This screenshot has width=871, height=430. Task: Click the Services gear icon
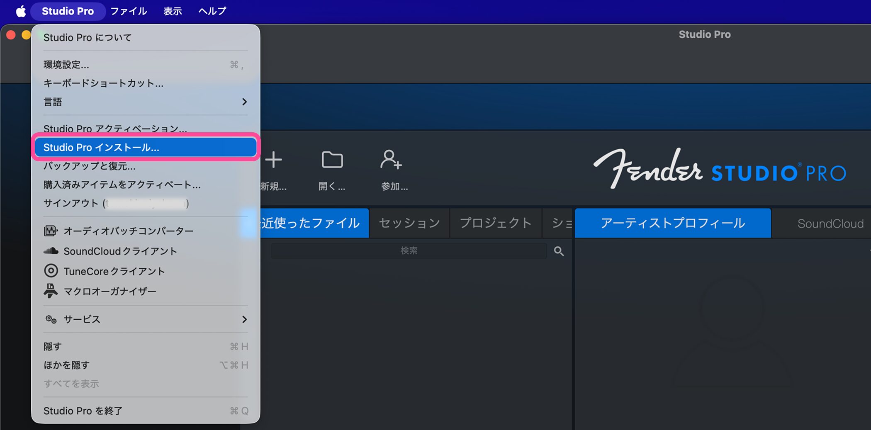[51, 319]
